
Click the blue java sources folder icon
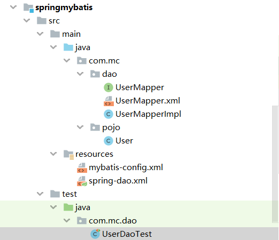[68, 47]
